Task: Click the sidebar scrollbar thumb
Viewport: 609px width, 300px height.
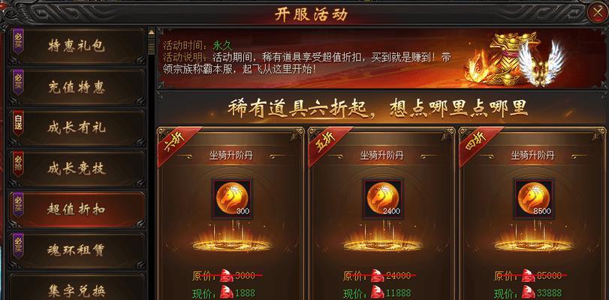Action: [152, 45]
